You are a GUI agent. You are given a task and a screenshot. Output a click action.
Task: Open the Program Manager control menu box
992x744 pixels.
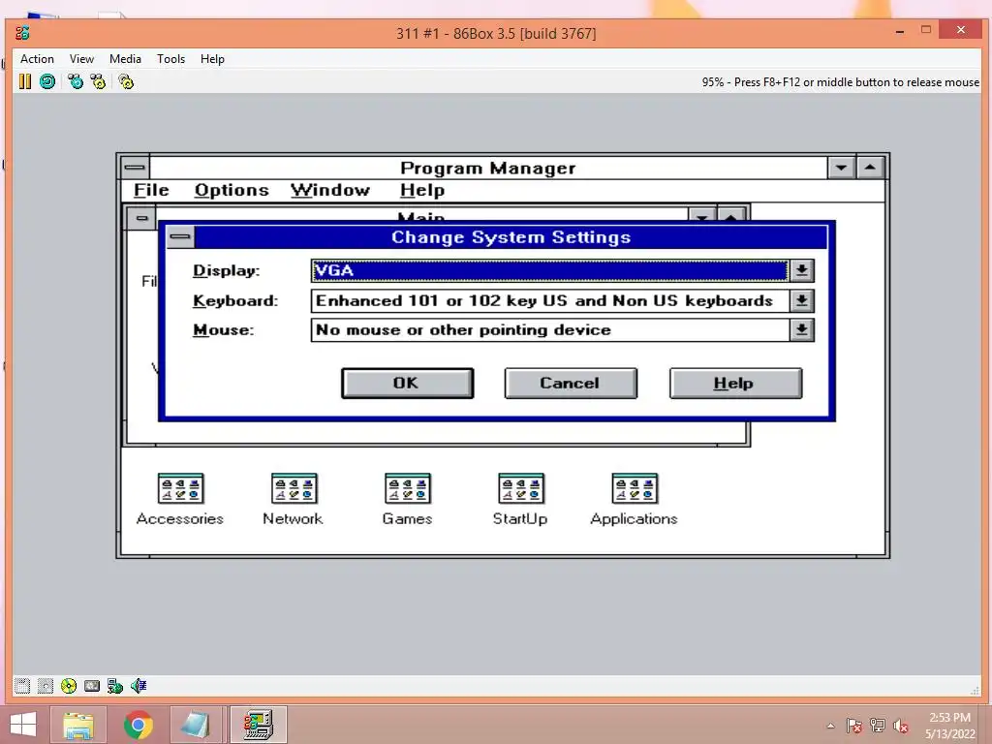tap(135, 168)
